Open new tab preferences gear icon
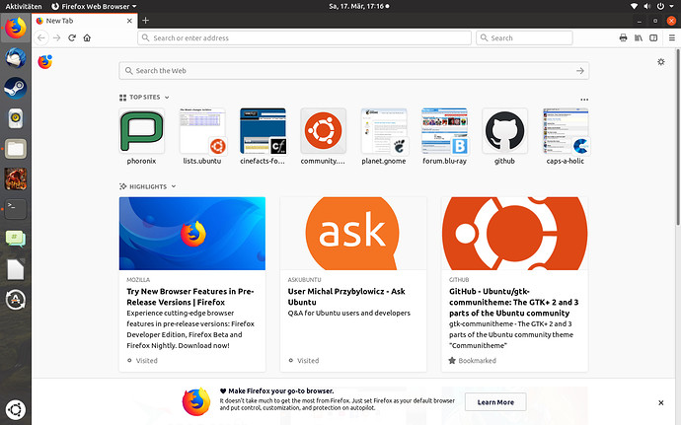Viewport: 681px width, 425px height. [x=661, y=62]
